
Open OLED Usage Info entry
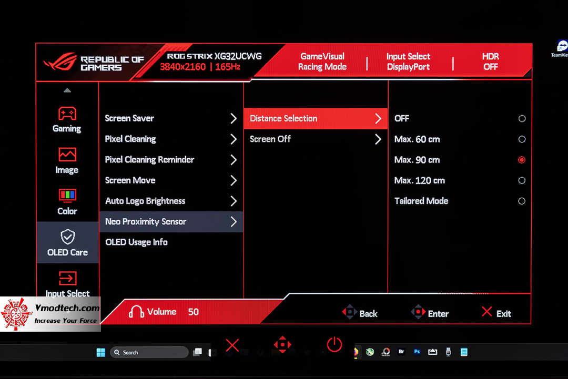click(x=171, y=242)
